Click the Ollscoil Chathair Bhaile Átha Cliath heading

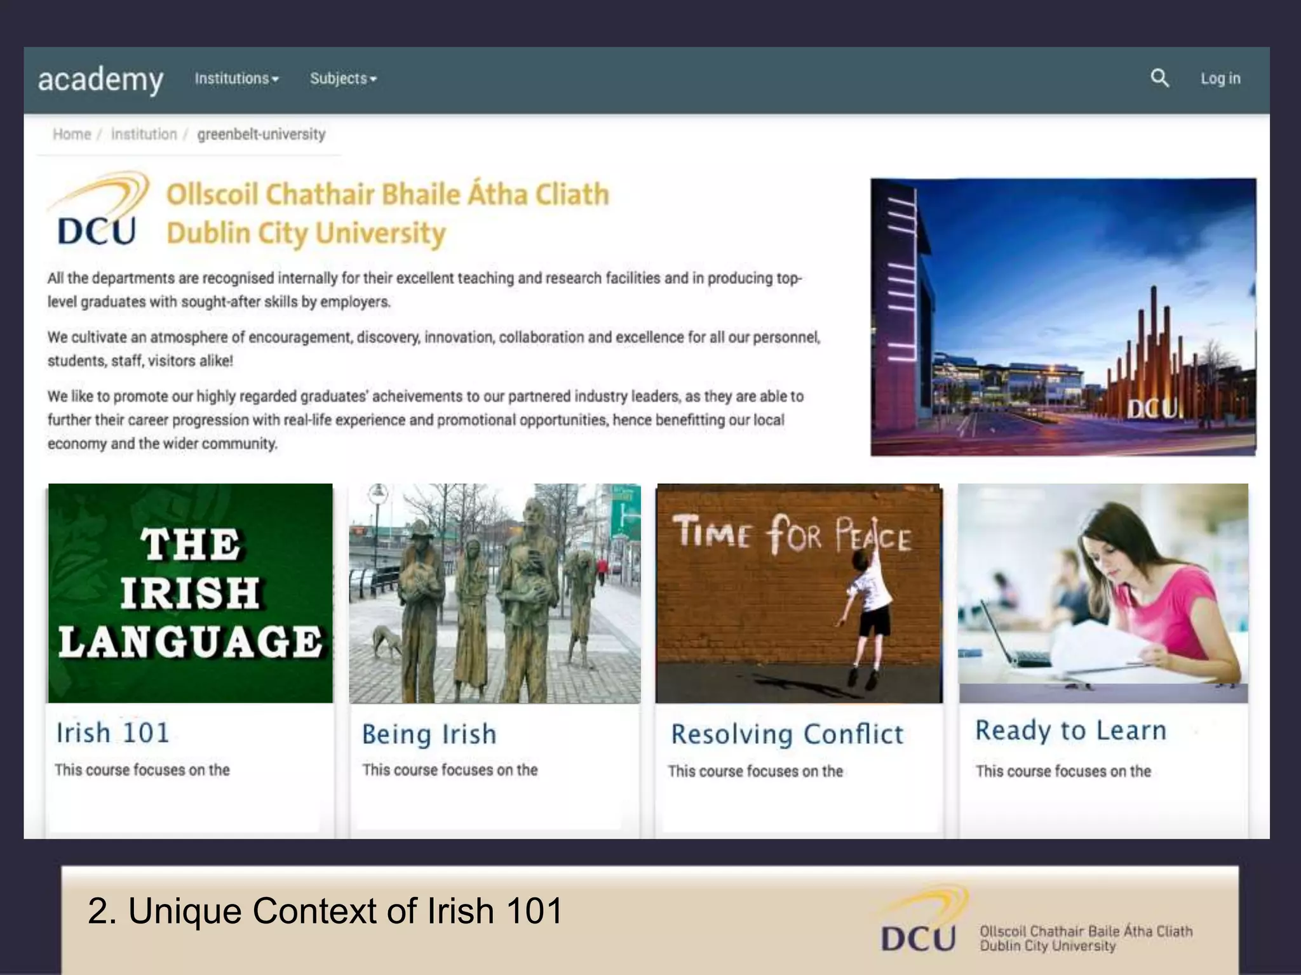click(x=388, y=194)
